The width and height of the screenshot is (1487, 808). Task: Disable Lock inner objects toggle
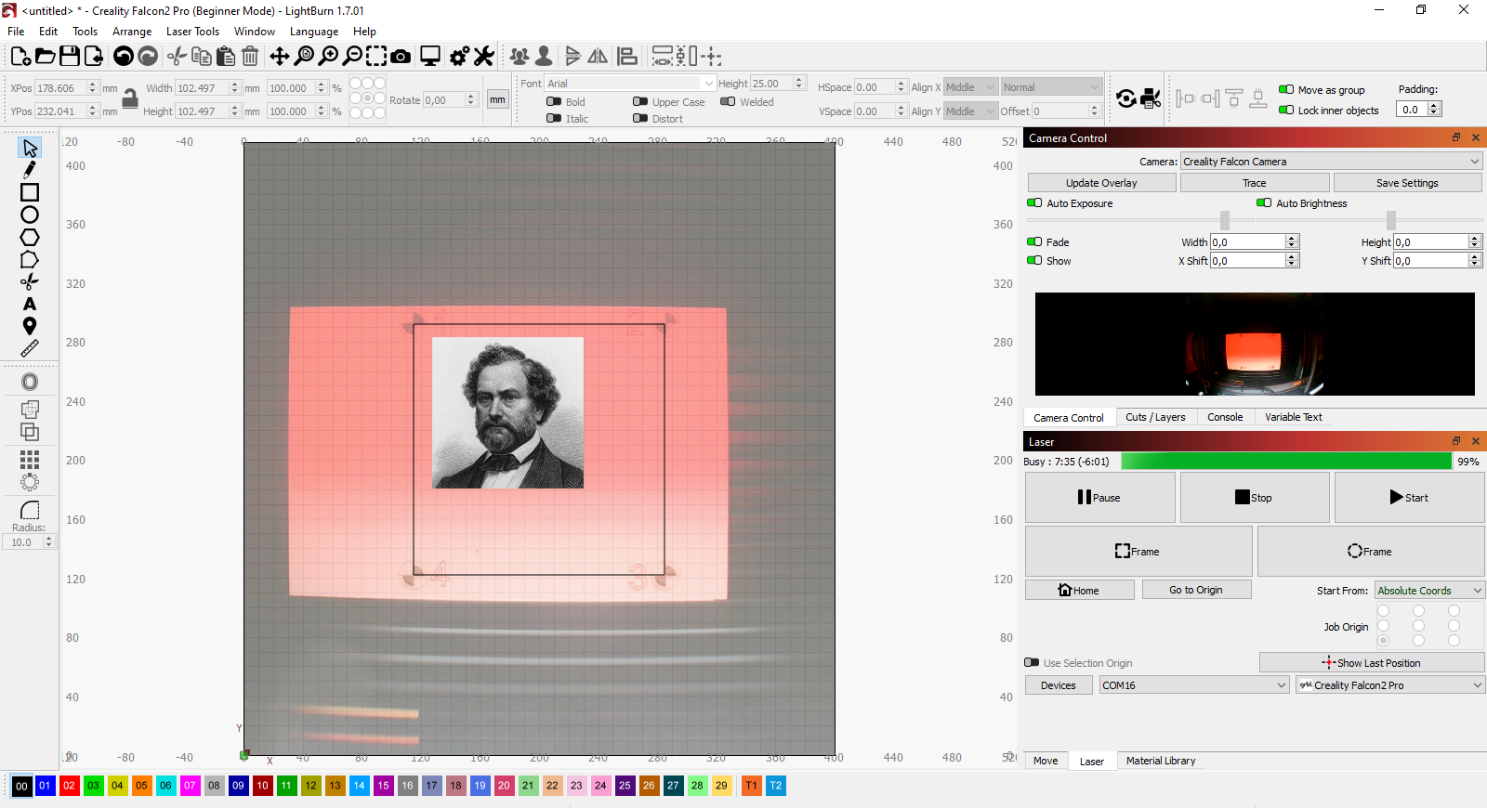point(1286,111)
